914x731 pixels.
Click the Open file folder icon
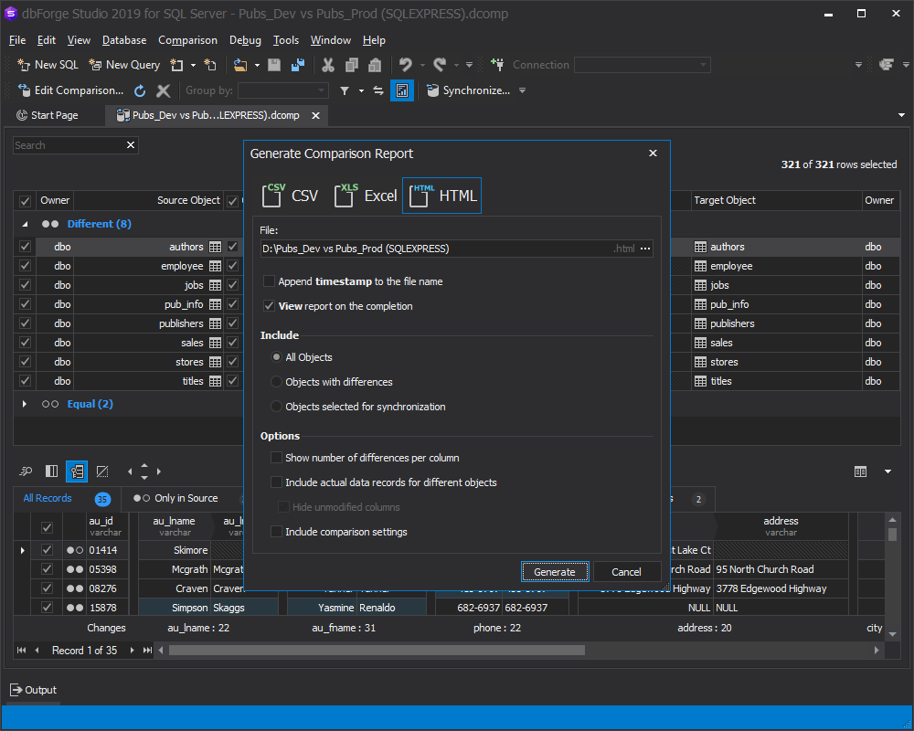[240, 65]
